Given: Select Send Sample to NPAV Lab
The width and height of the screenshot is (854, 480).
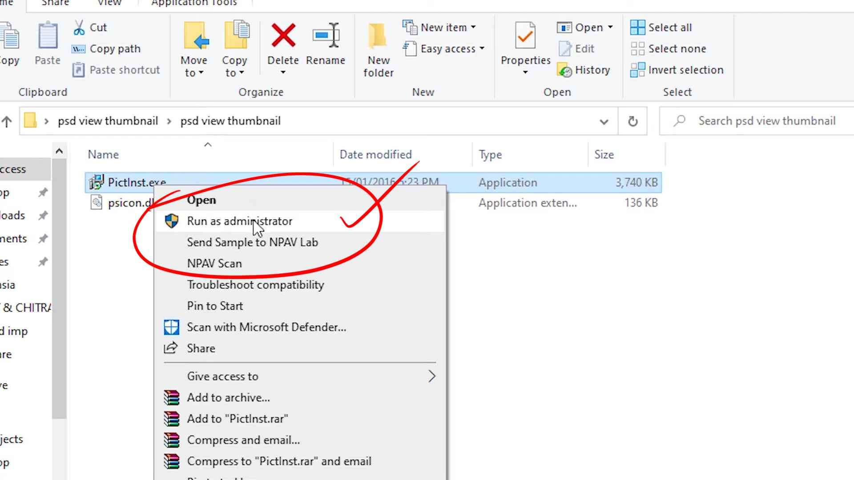Looking at the screenshot, I should (x=300, y=242).
